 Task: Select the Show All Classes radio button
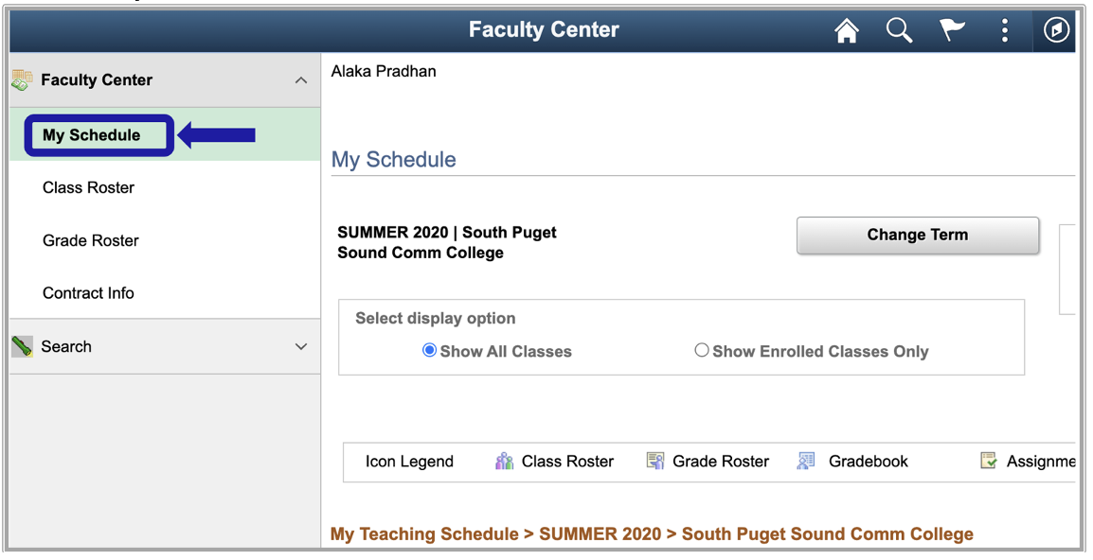(x=429, y=350)
